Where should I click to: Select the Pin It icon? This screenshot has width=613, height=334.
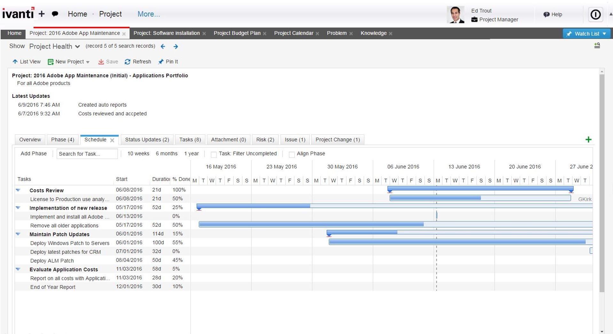(161, 61)
